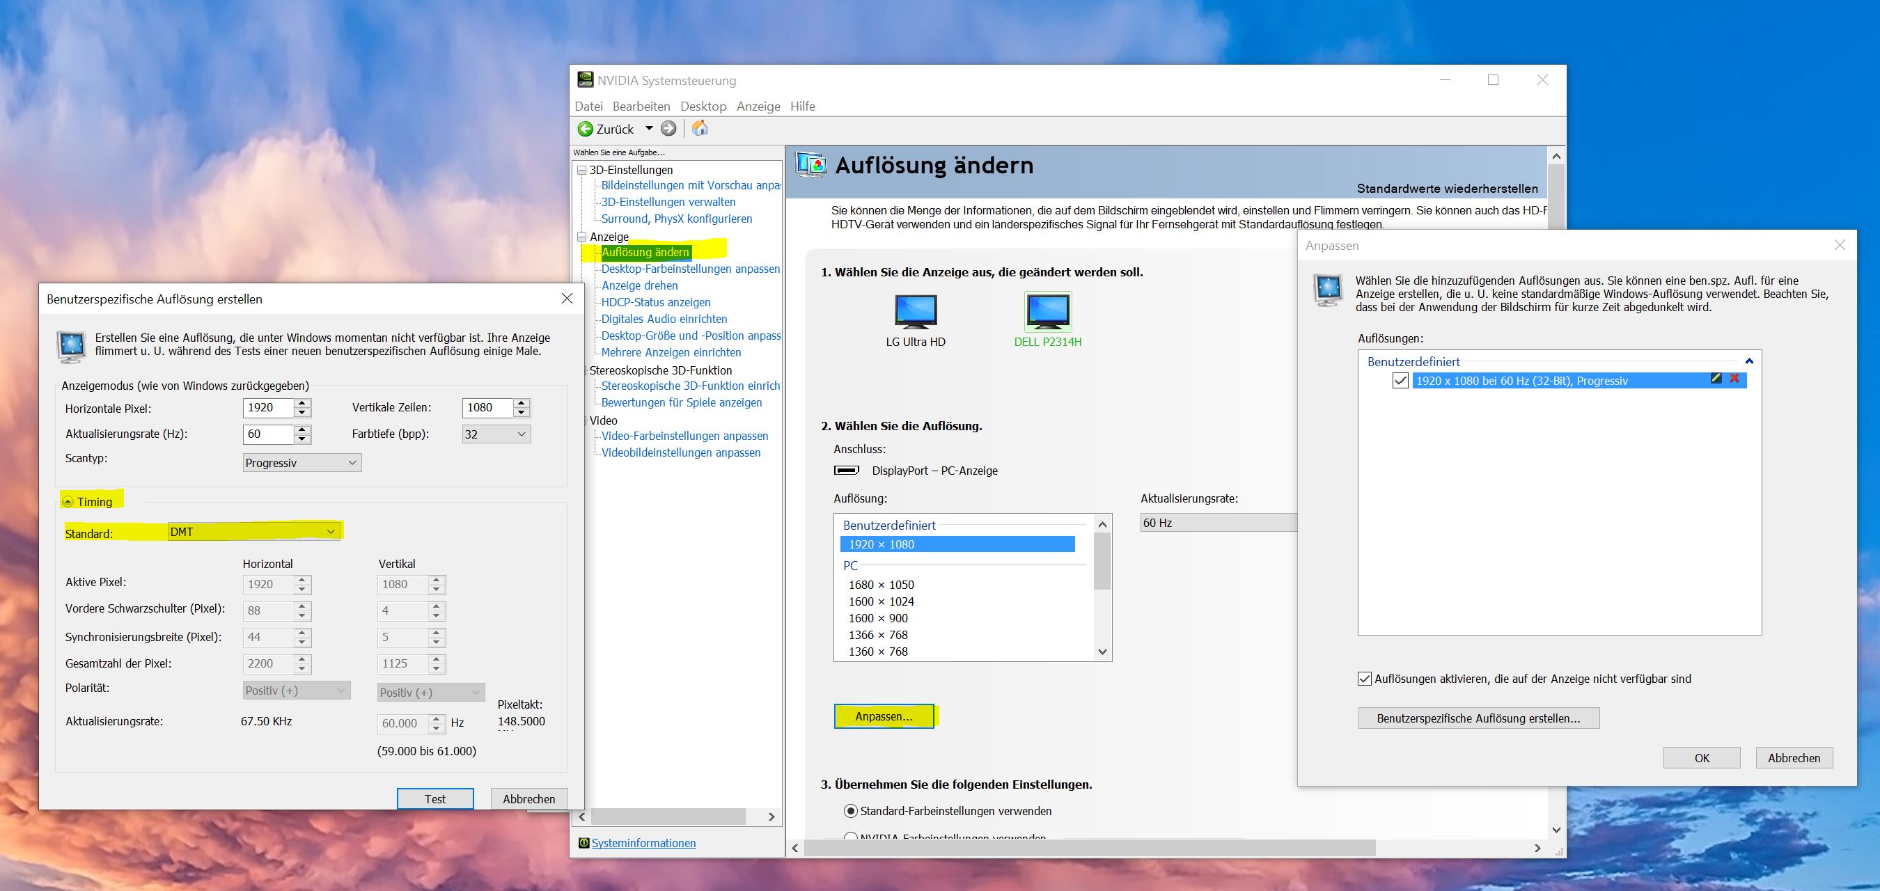Screen dimensions: 1880x891
Task: Open the Hilfe menu
Action: [x=802, y=107]
